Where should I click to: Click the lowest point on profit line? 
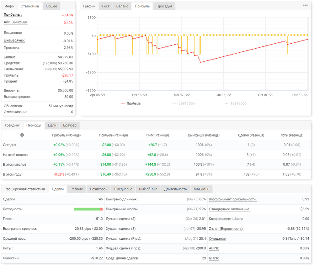click(x=200, y=62)
